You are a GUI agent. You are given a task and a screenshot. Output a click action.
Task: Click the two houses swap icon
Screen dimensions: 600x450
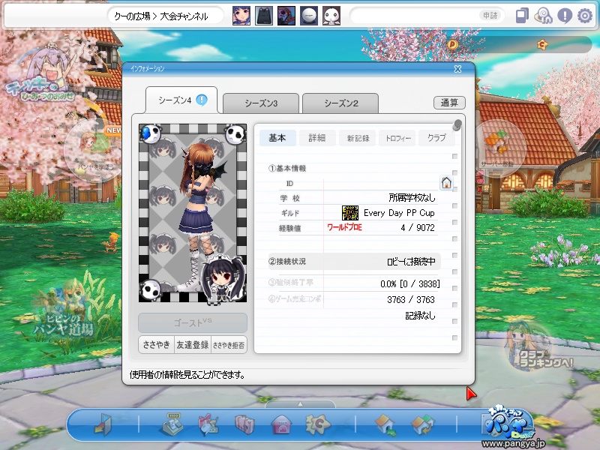(422, 424)
